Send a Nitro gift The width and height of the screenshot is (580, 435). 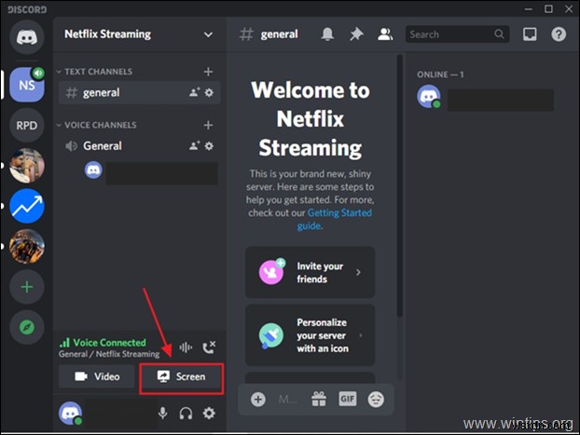pos(319,400)
